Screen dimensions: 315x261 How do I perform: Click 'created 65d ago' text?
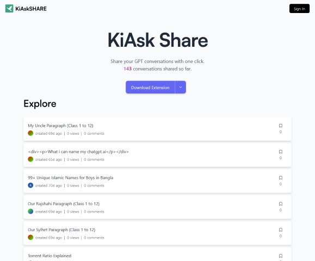(x=48, y=160)
